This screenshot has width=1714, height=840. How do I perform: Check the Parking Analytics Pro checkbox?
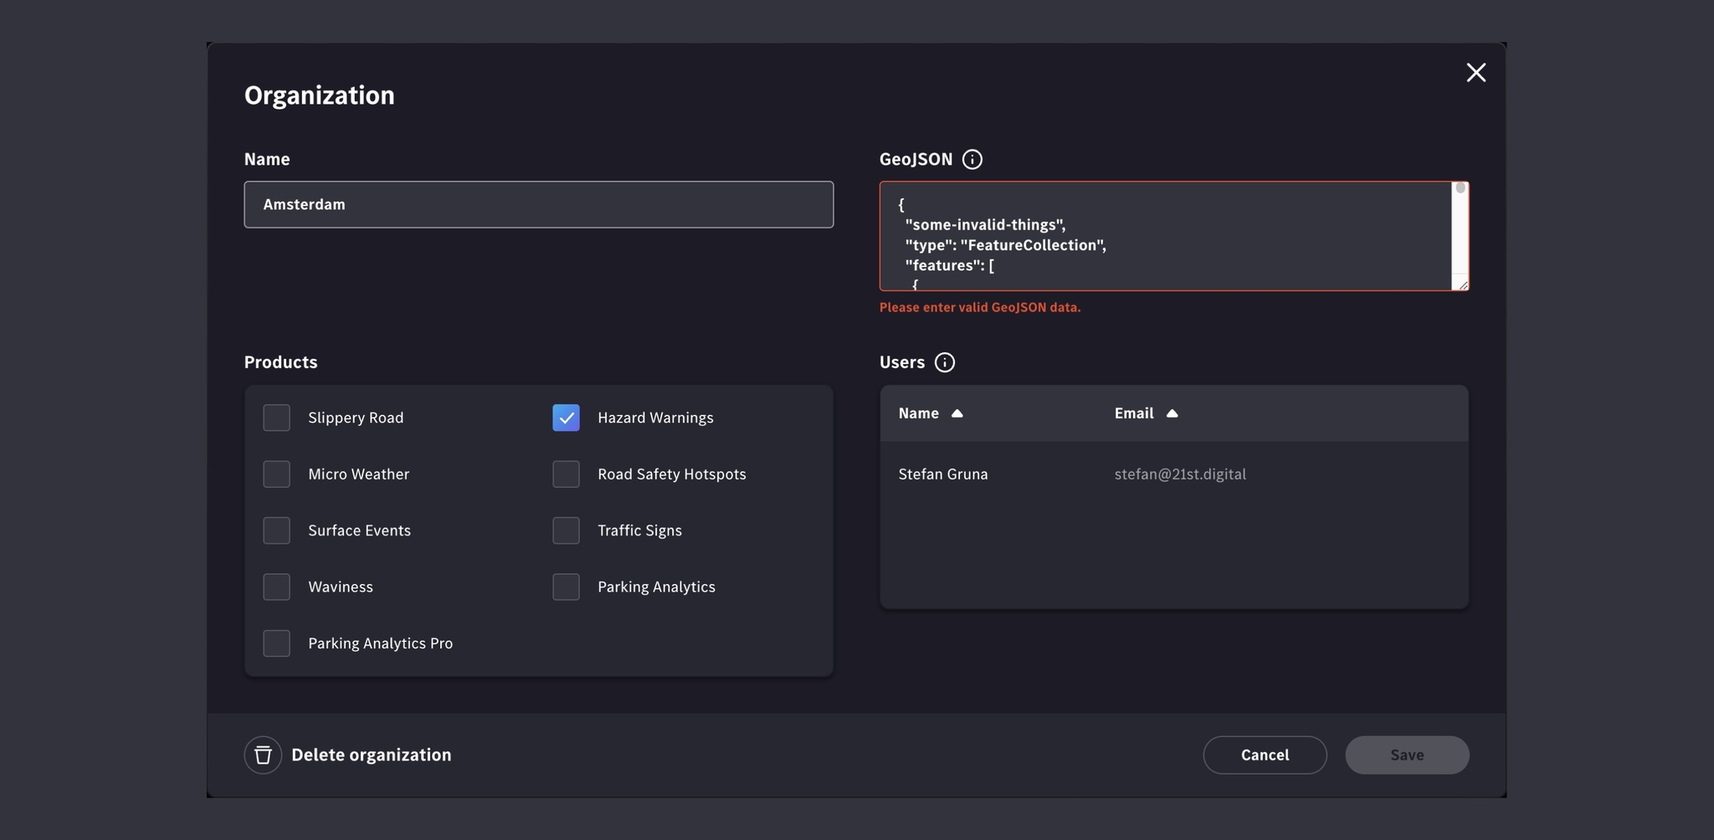[x=276, y=643]
